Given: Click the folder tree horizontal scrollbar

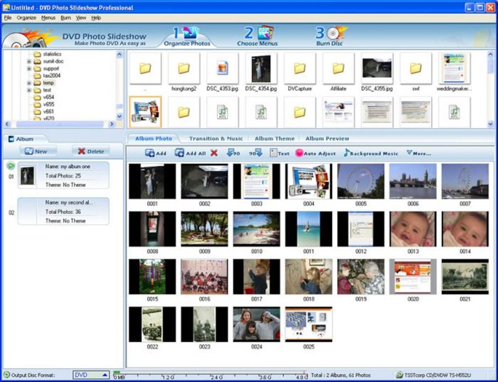Looking at the screenshot, I should (60, 124).
